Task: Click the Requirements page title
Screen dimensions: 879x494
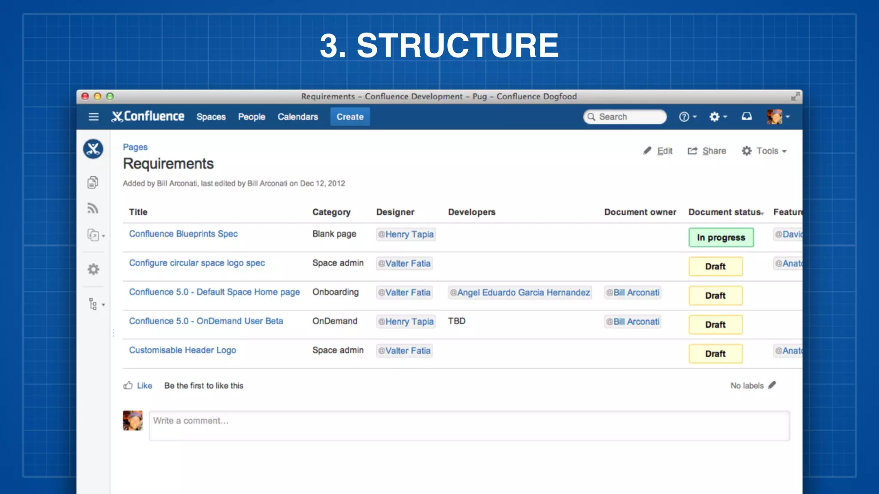Action: [x=168, y=164]
